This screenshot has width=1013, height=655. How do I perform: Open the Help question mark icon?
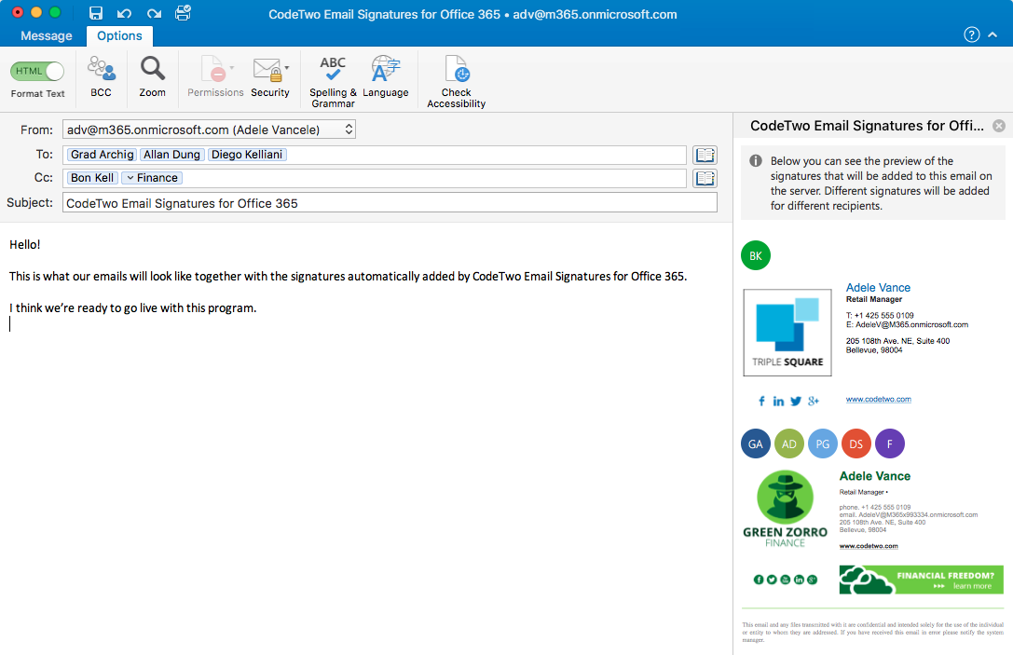click(x=972, y=34)
